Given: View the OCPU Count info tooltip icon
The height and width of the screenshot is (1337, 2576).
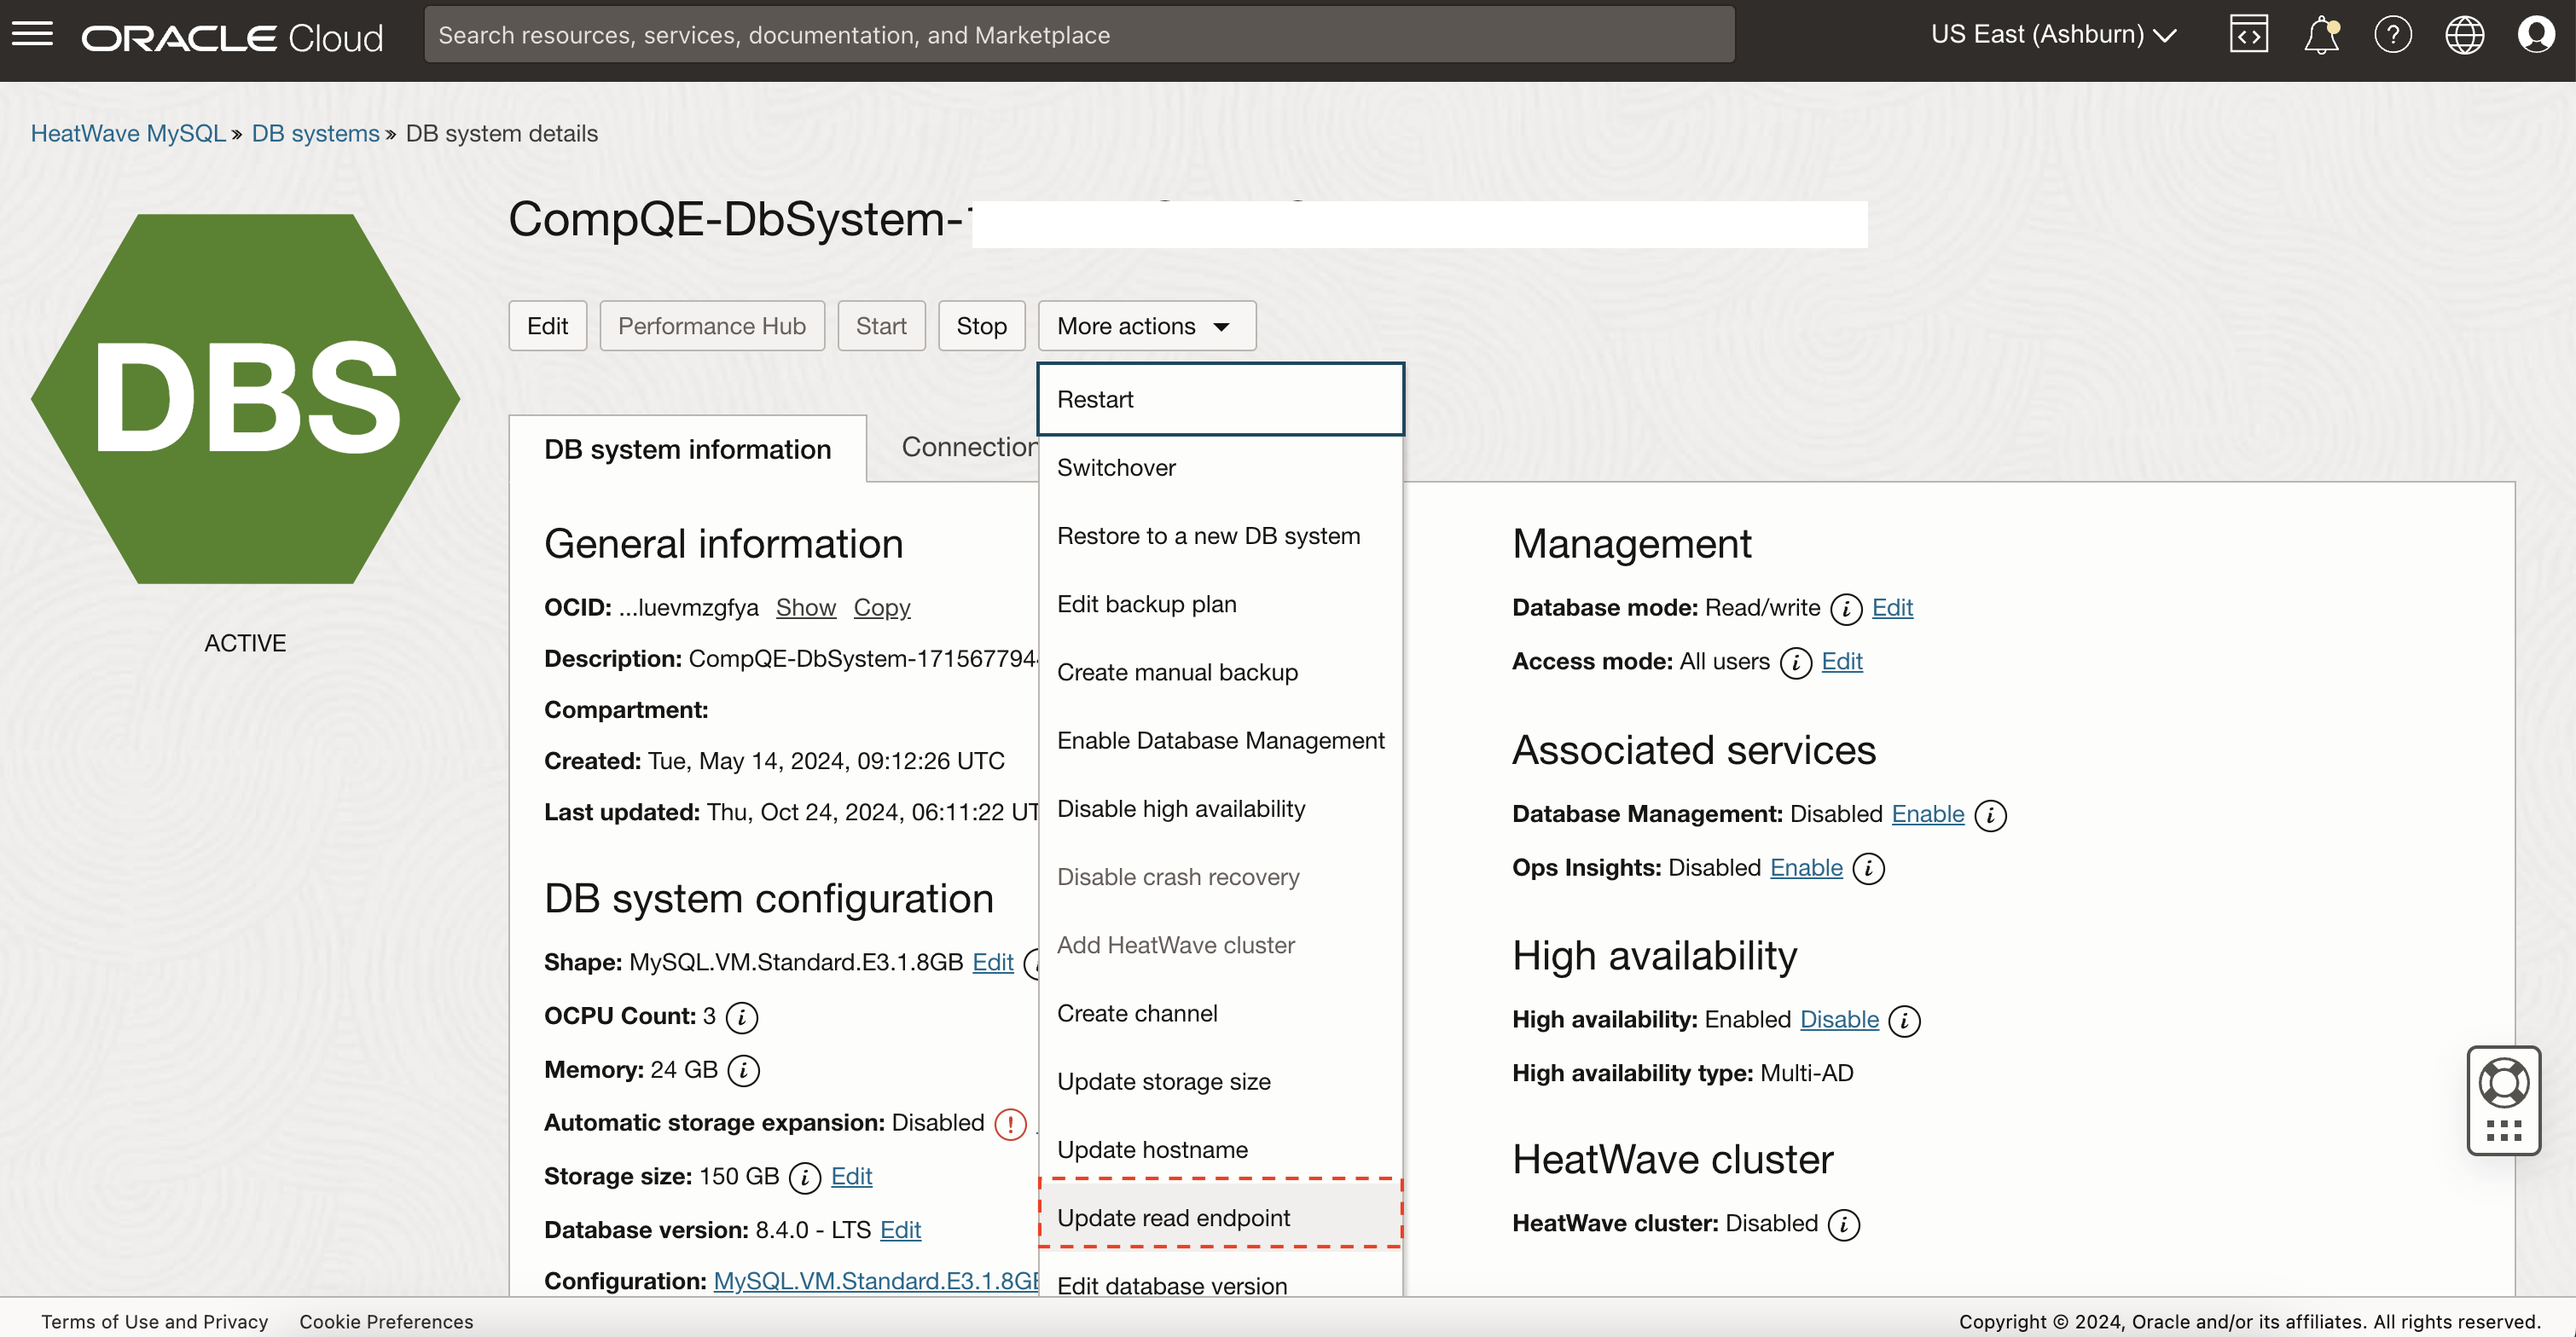Looking at the screenshot, I should point(740,1017).
